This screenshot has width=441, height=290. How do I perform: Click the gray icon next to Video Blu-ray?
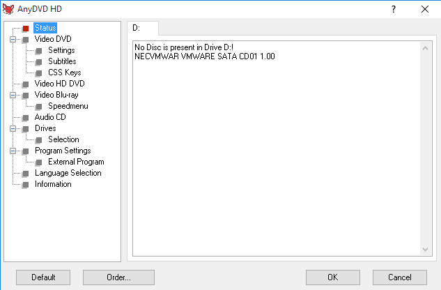[x=26, y=96]
